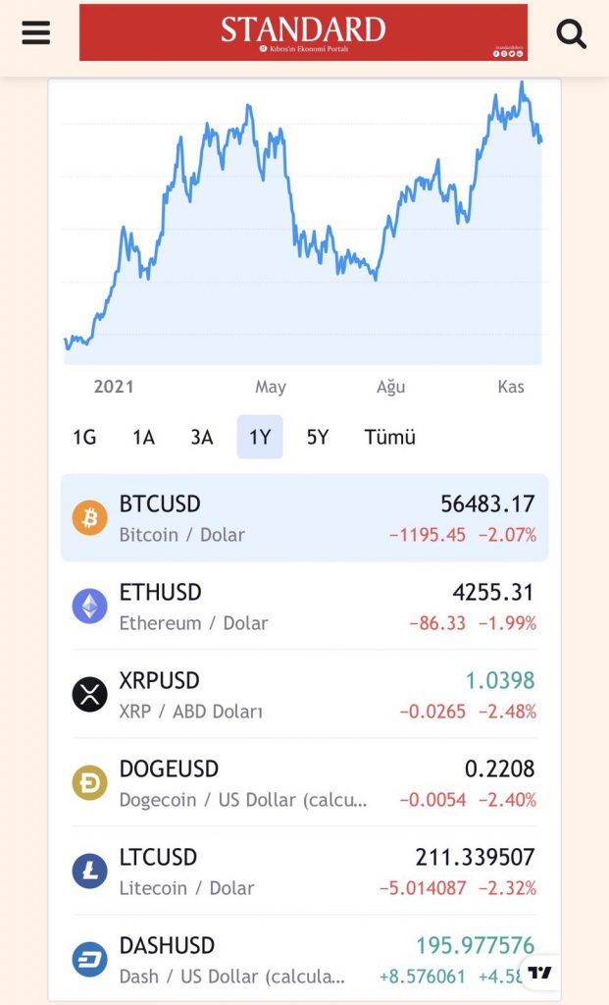Click the Dogecoin coin icon
The image size is (609, 1005).
90,782
